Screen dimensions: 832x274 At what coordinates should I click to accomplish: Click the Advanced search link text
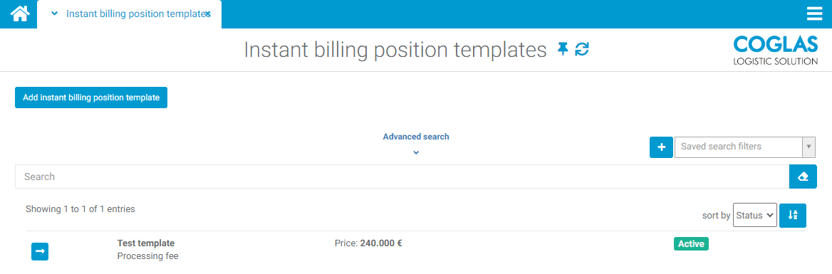pyautogui.click(x=416, y=137)
